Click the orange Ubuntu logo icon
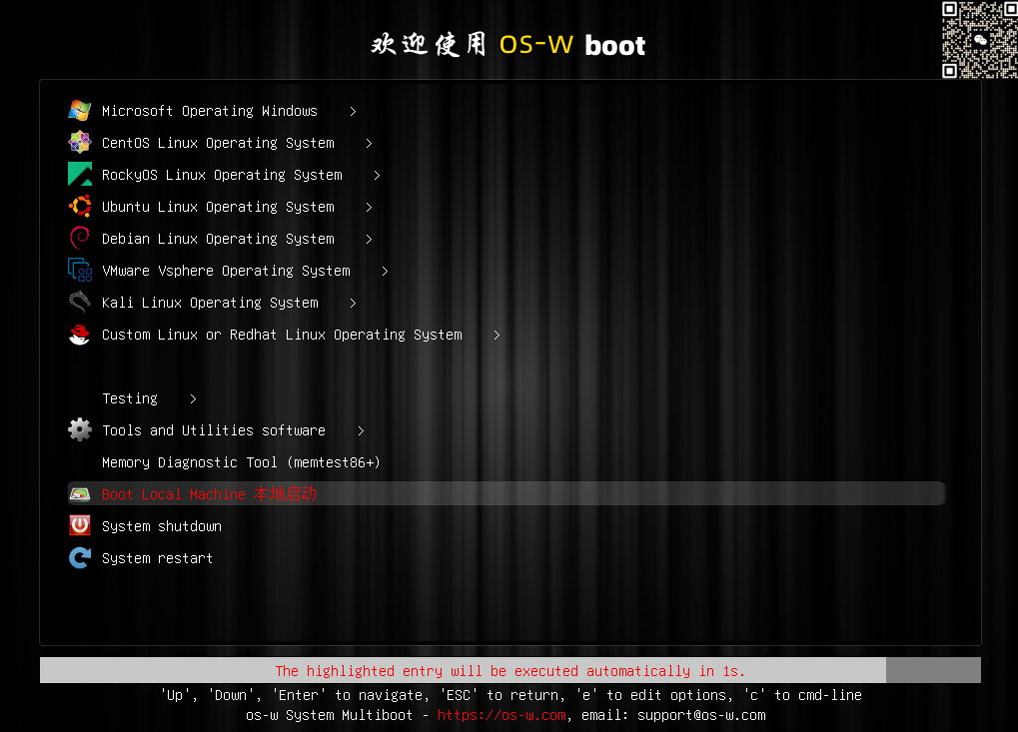Viewport: 1018px width, 732px height. [x=80, y=207]
